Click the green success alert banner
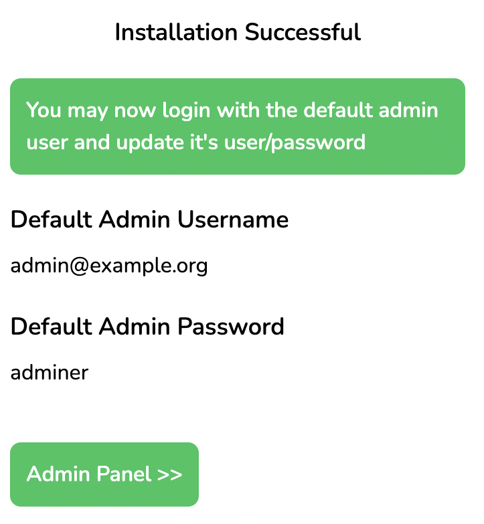The width and height of the screenshot is (484, 524). tap(238, 126)
